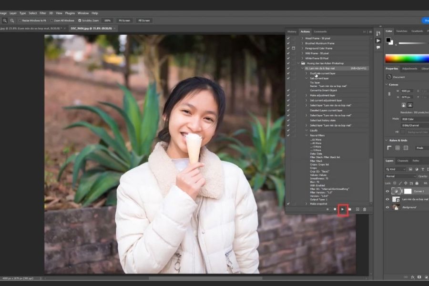Click the Fill Screen button
This screenshot has height=286, width=429.
(x=143, y=20)
